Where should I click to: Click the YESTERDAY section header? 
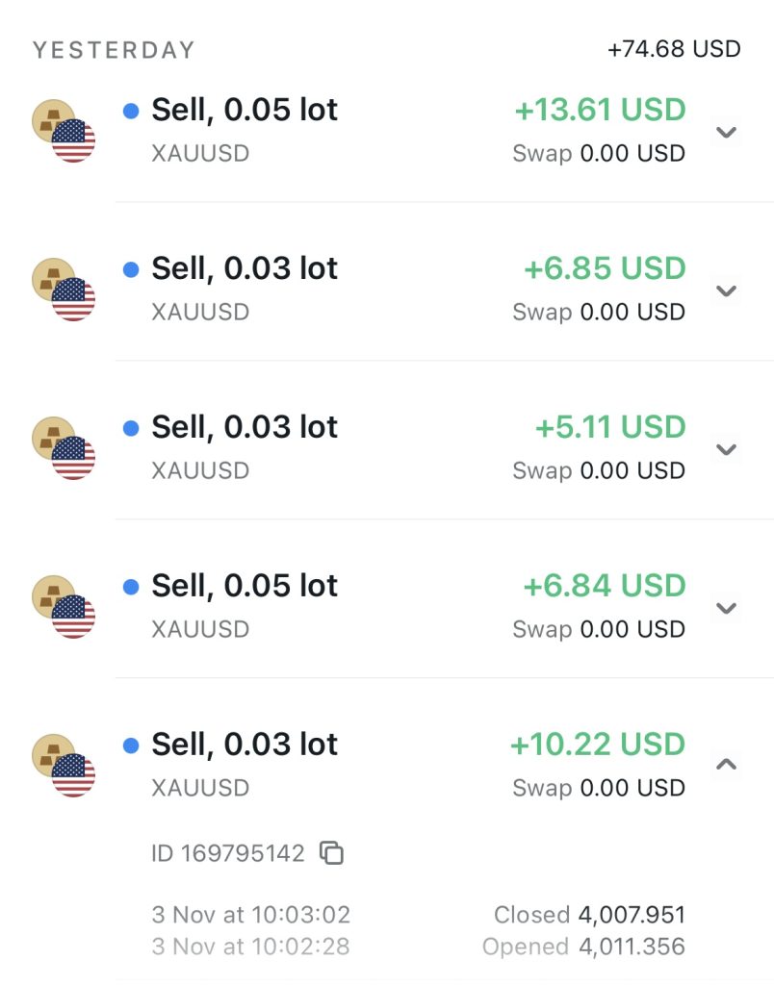tap(114, 50)
